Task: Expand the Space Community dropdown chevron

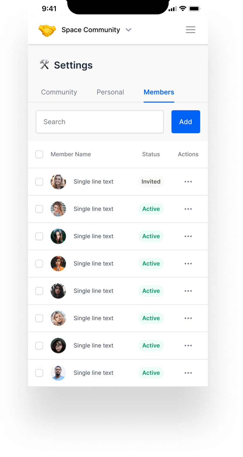Action: pos(128,30)
